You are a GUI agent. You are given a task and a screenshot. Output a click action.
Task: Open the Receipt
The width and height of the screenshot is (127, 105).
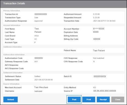click(103, 100)
